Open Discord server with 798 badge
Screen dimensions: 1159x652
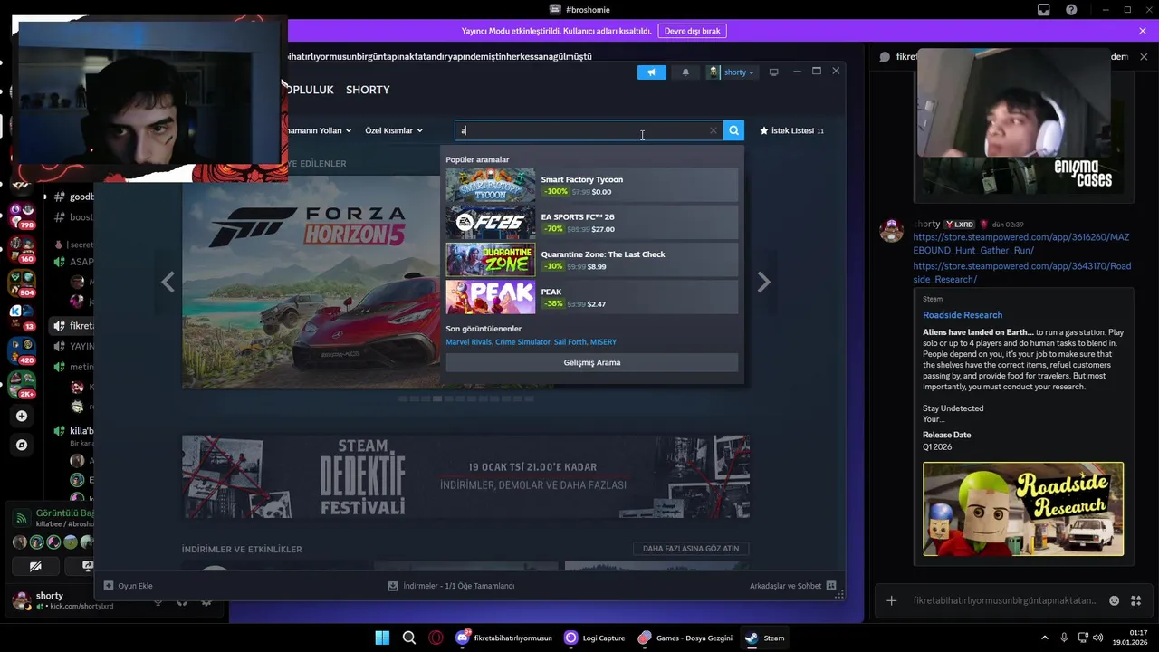click(22, 216)
